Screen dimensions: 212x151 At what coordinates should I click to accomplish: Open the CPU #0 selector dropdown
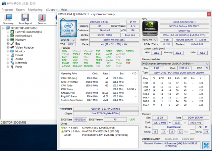[x=67, y=39]
